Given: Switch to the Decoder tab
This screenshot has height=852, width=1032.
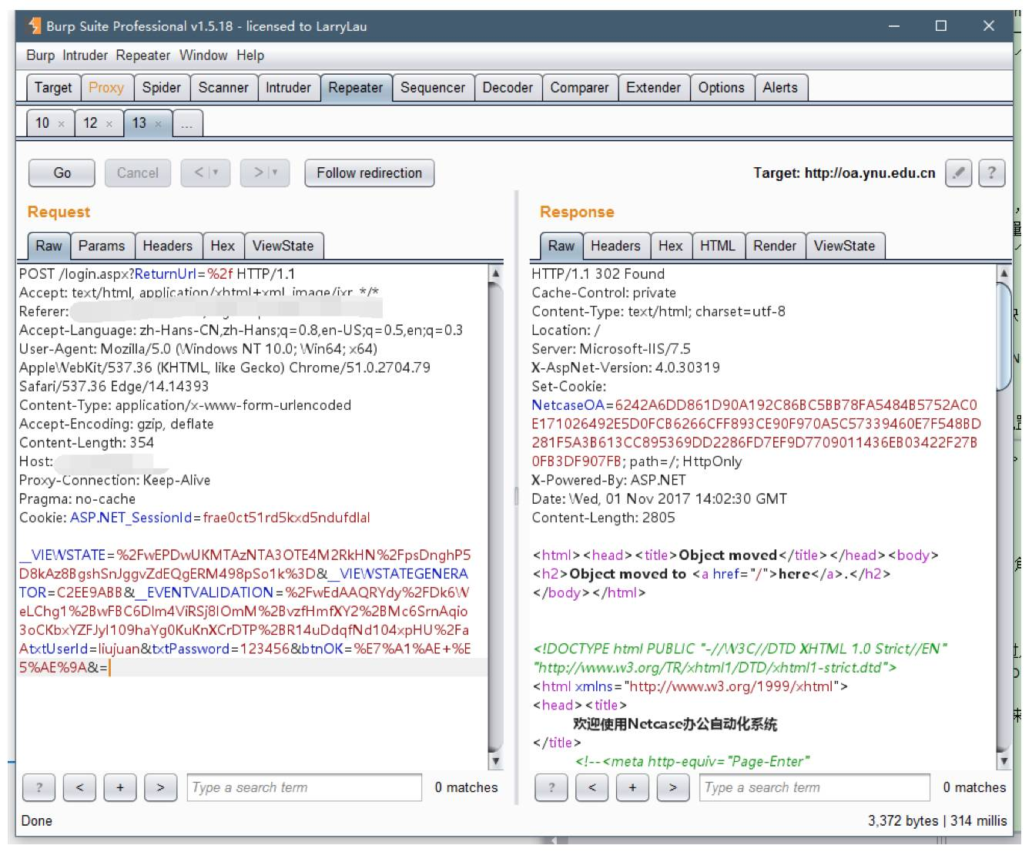Looking at the screenshot, I should pos(508,88).
